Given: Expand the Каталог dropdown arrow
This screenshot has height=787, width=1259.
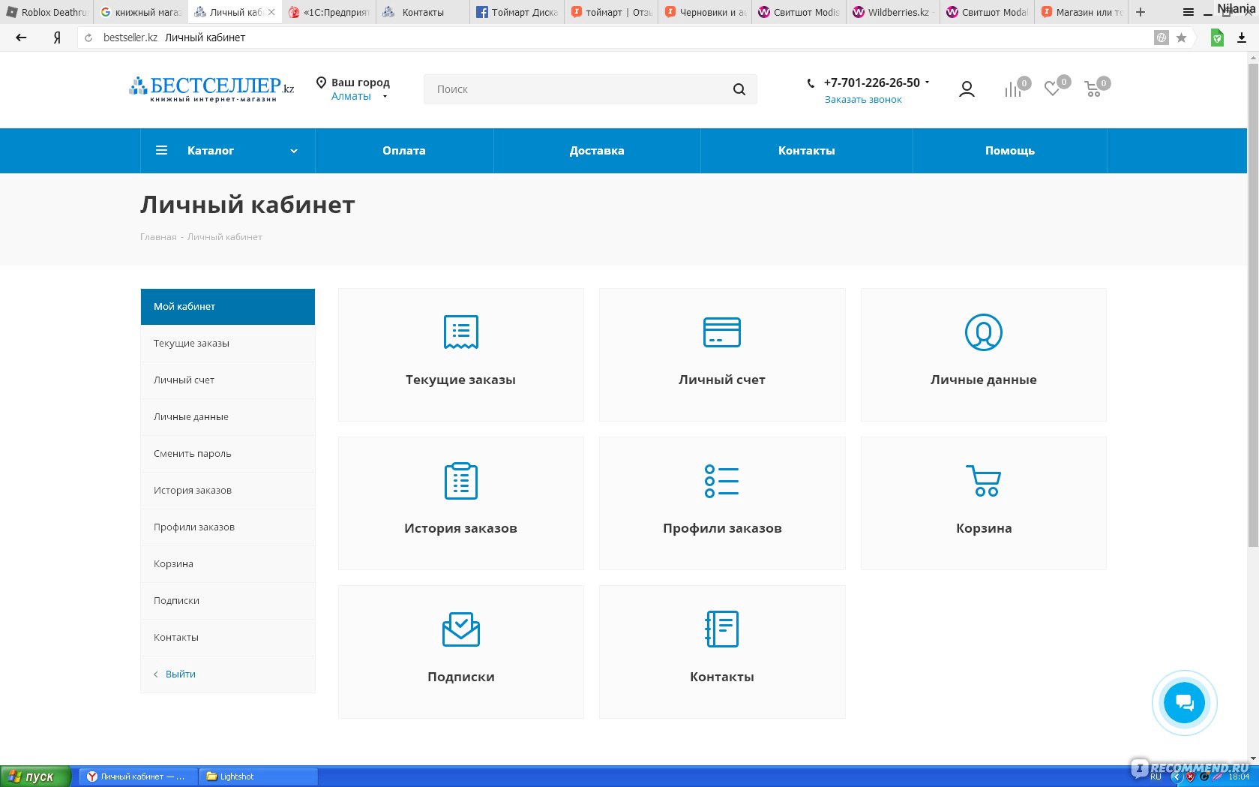Looking at the screenshot, I should (x=294, y=151).
